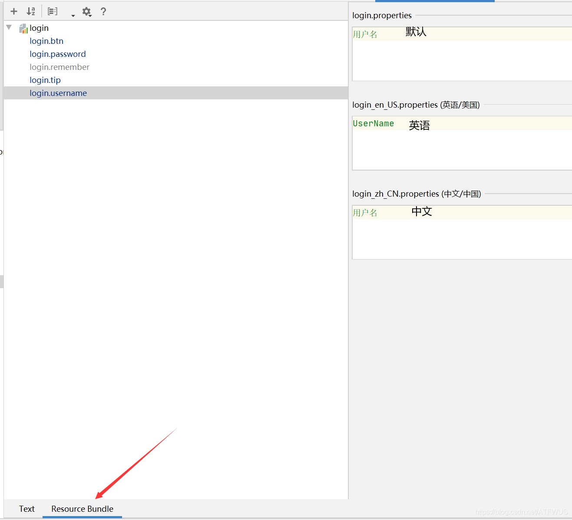Collapse the login bundle tree node
The image size is (572, 520).
pyautogui.click(x=9, y=27)
